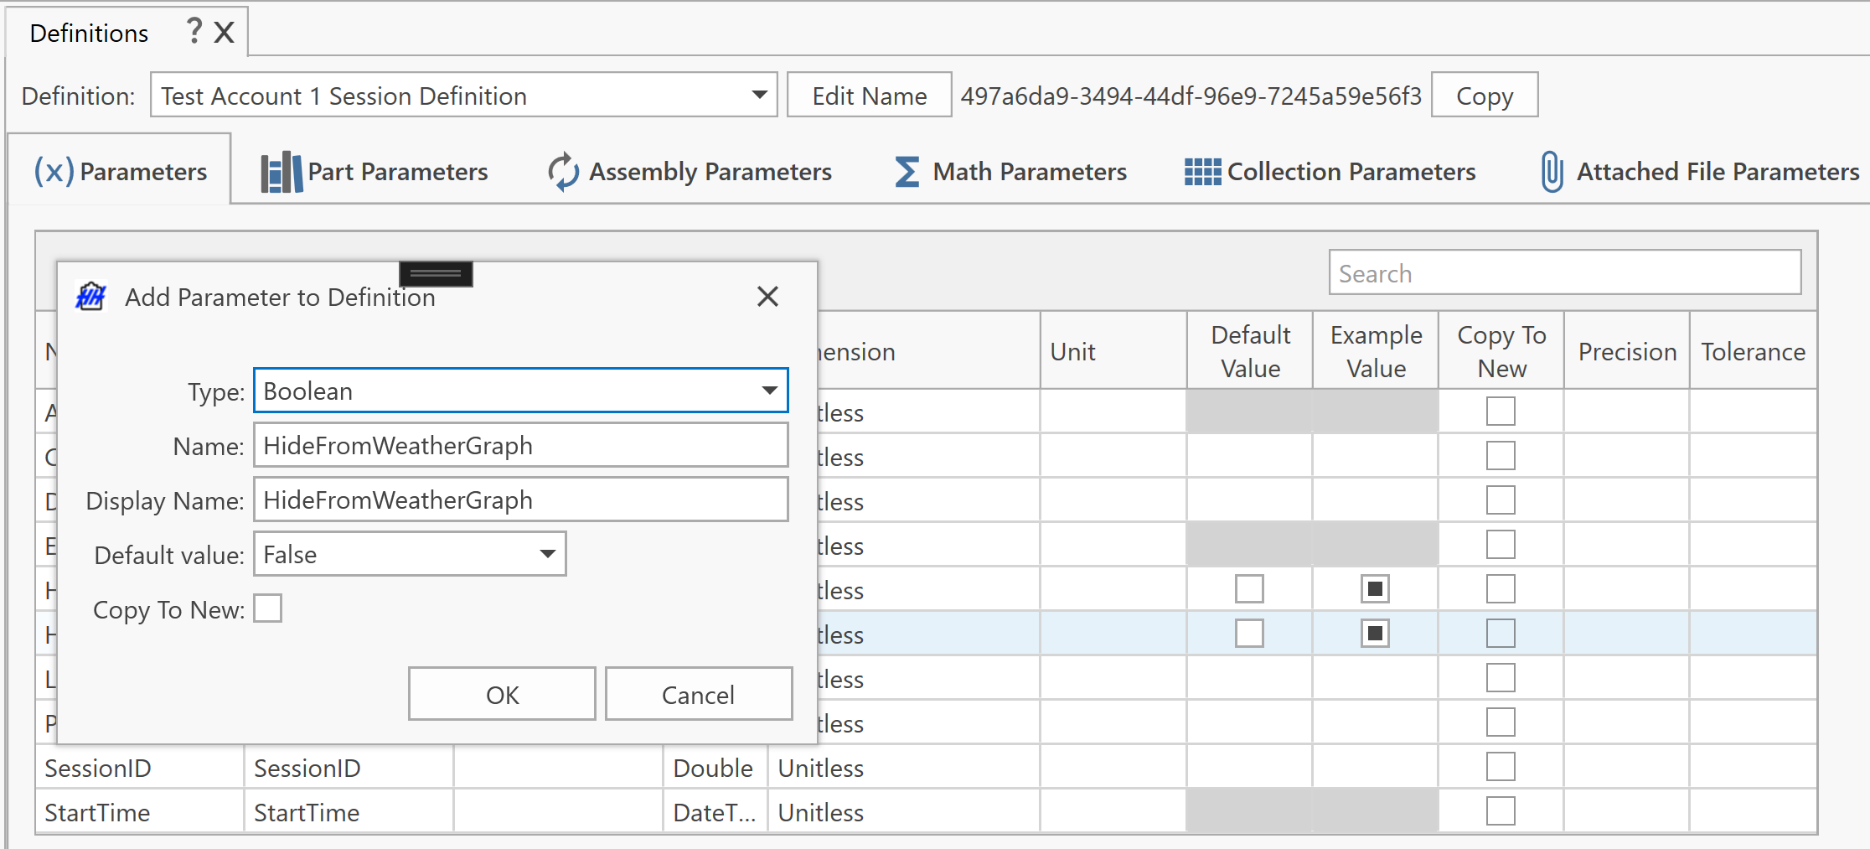Click Cancel in the Add Parameter dialog
This screenshot has width=1870, height=849.
click(x=698, y=694)
